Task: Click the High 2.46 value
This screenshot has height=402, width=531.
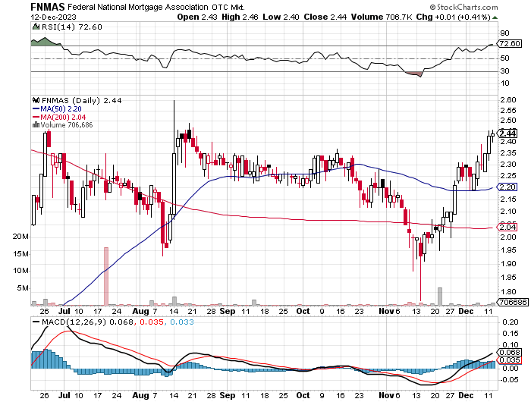Action: (x=240, y=17)
